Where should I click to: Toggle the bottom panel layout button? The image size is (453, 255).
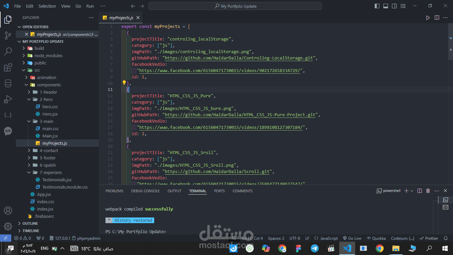click(x=386, y=6)
